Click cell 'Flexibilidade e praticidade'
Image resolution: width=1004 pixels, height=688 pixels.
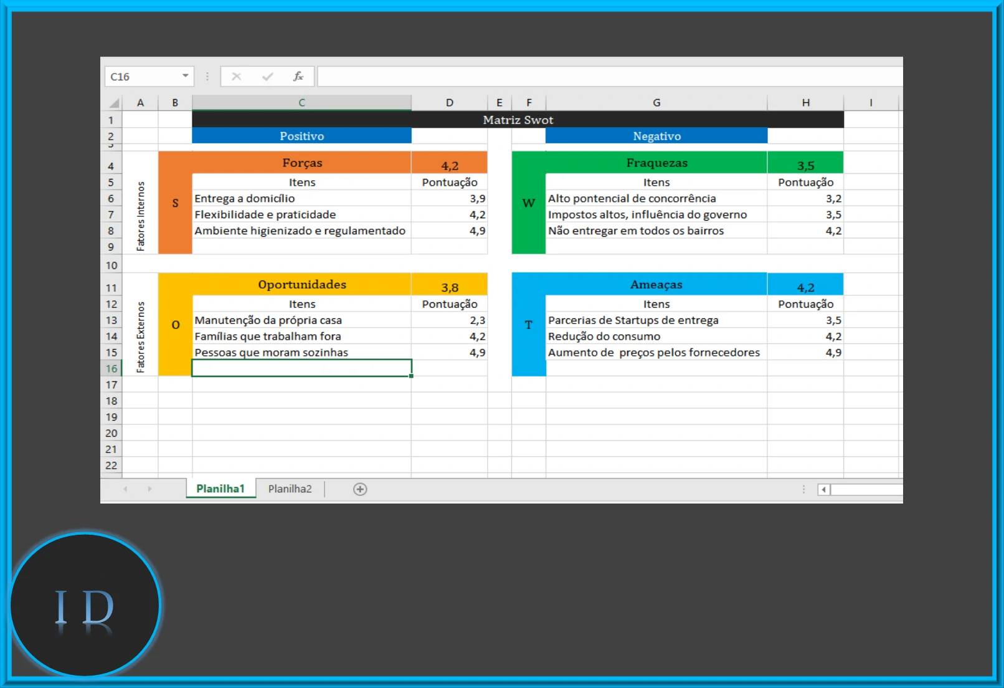pos(301,214)
